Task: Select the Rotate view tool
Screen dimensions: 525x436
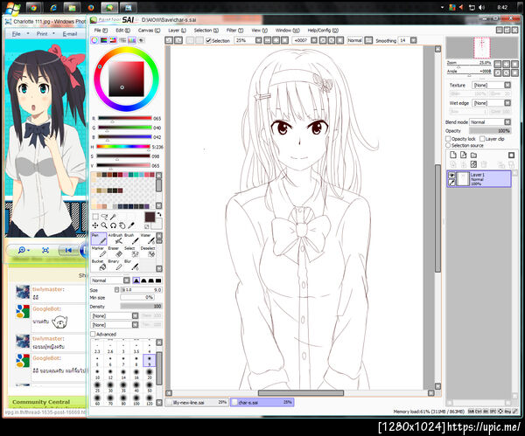Action: tap(113, 225)
